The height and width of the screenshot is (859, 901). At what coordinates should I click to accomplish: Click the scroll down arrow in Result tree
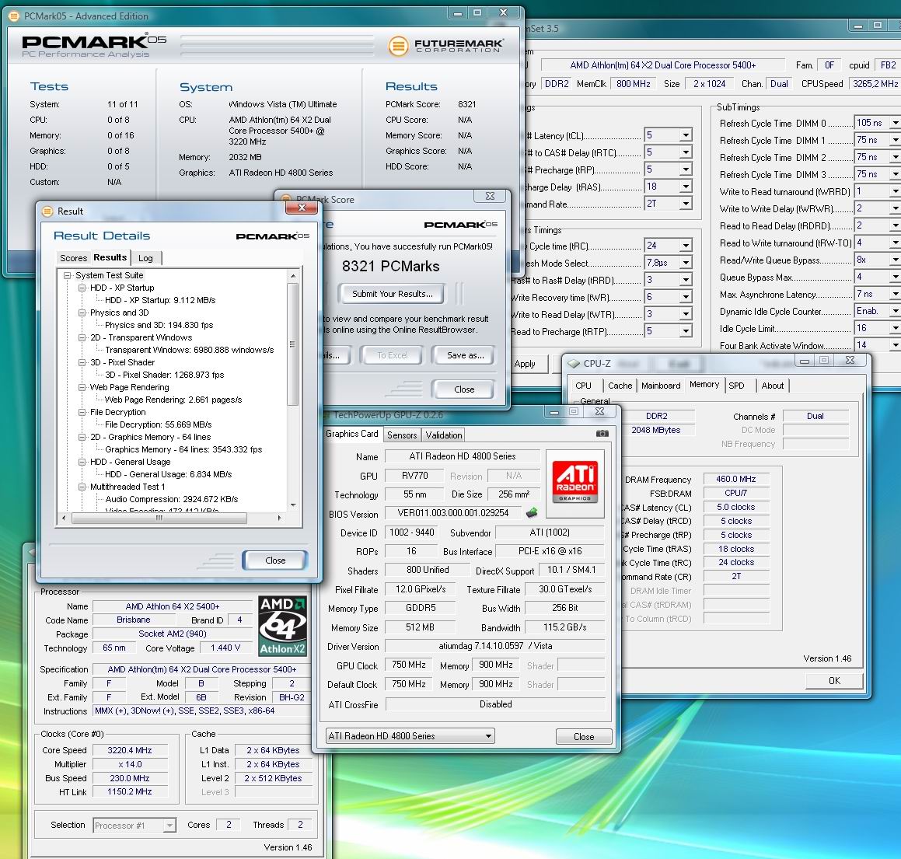click(293, 505)
